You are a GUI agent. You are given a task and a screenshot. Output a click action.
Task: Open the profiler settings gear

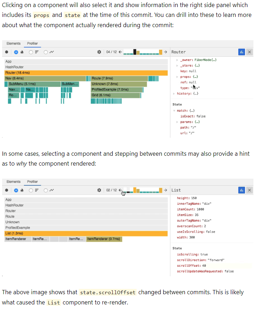100,52
